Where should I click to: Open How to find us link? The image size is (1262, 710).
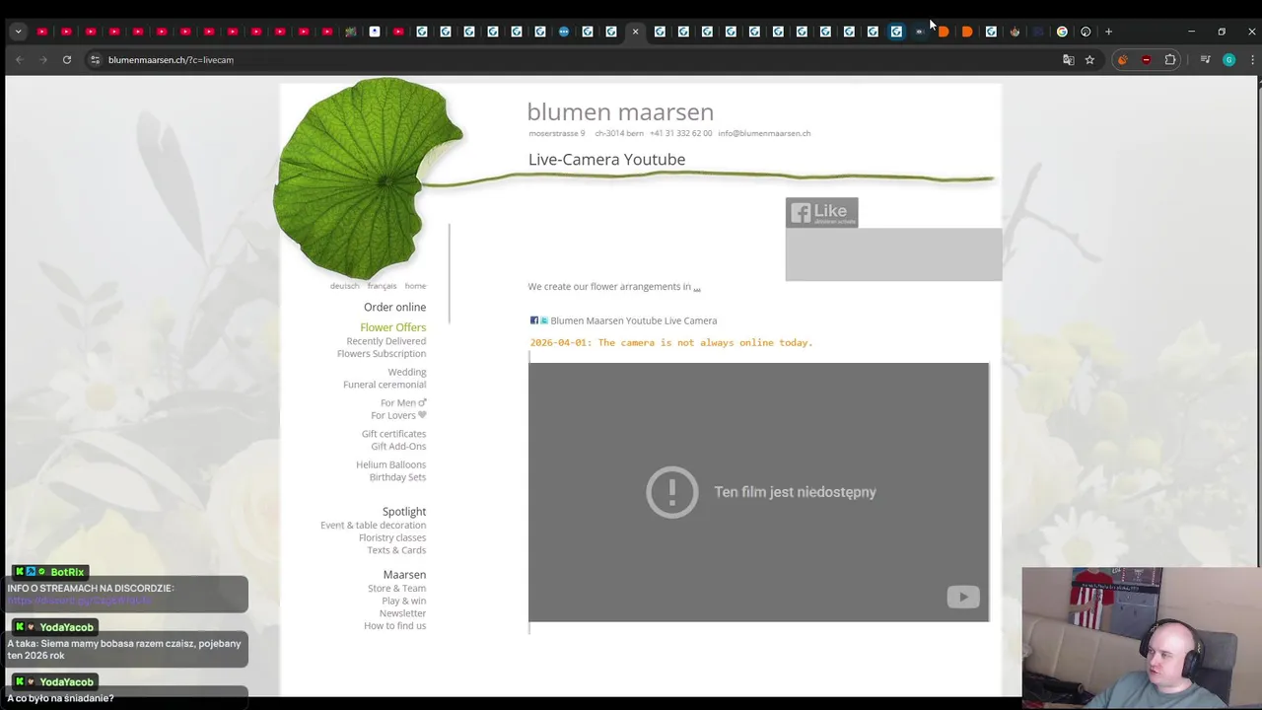click(394, 626)
